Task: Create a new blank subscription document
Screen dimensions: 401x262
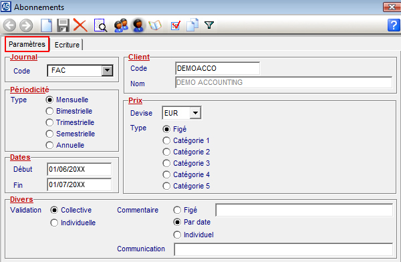Action: pos(46,25)
